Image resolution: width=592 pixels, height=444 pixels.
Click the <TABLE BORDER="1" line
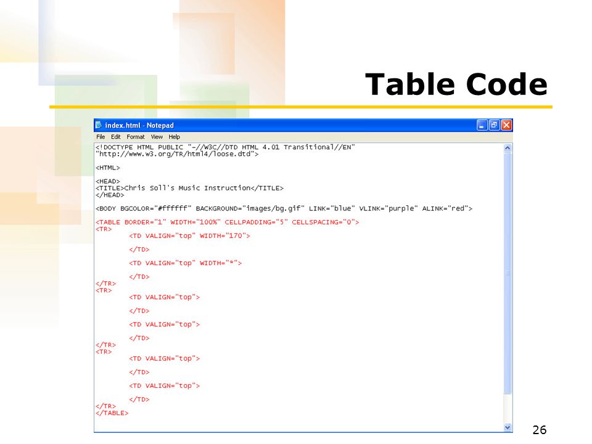pos(228,222)
